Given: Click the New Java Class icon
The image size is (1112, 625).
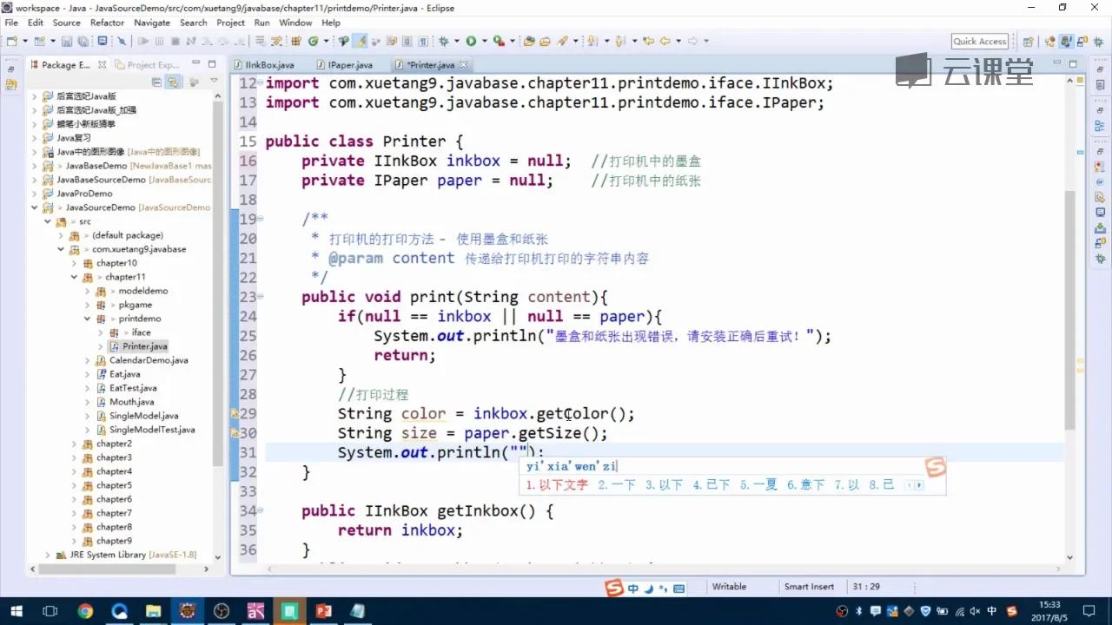Looking at the screenshot, I should [x=313, y=41].
